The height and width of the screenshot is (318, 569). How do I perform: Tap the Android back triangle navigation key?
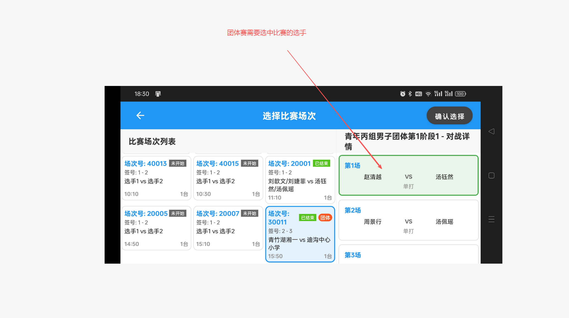[492, 131]
